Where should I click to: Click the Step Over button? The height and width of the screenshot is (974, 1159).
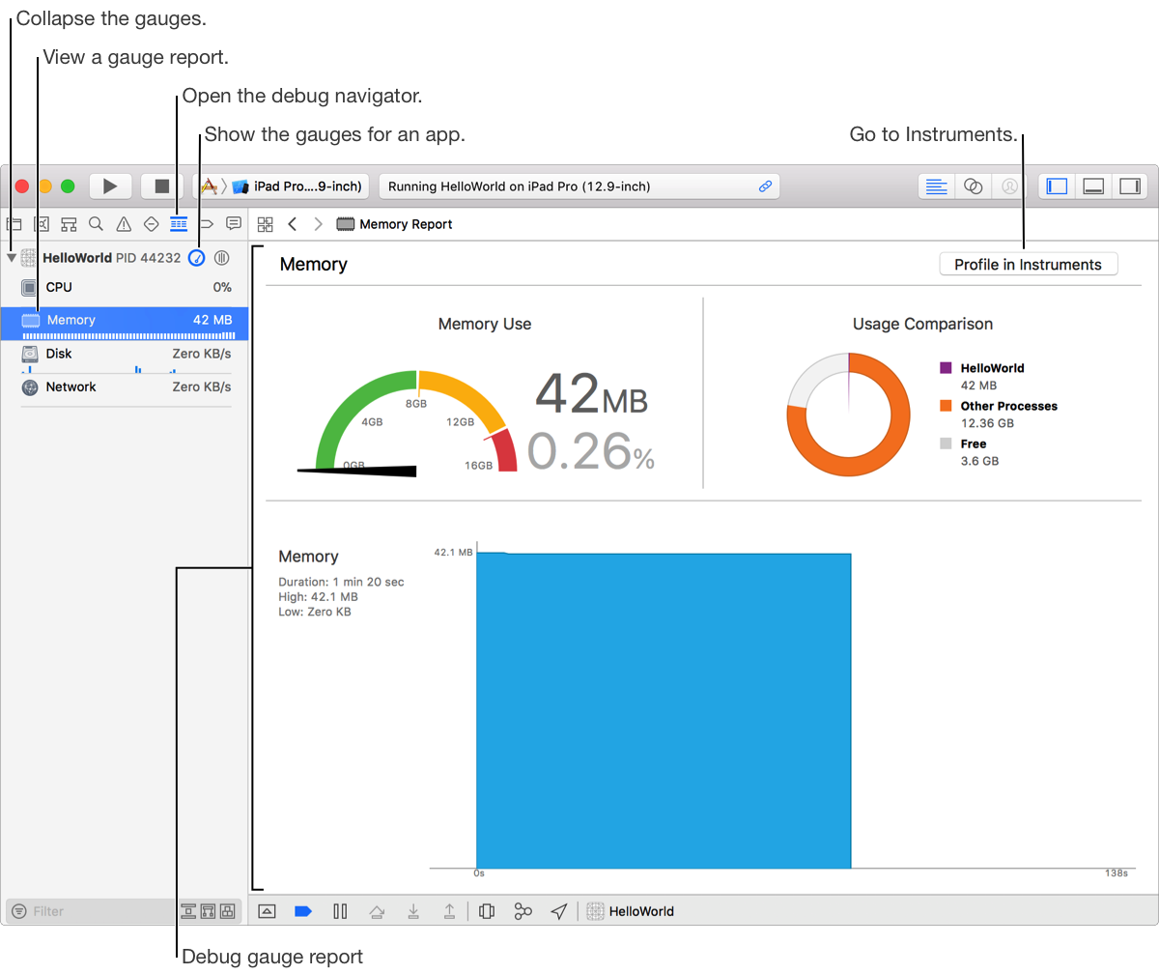378,911
